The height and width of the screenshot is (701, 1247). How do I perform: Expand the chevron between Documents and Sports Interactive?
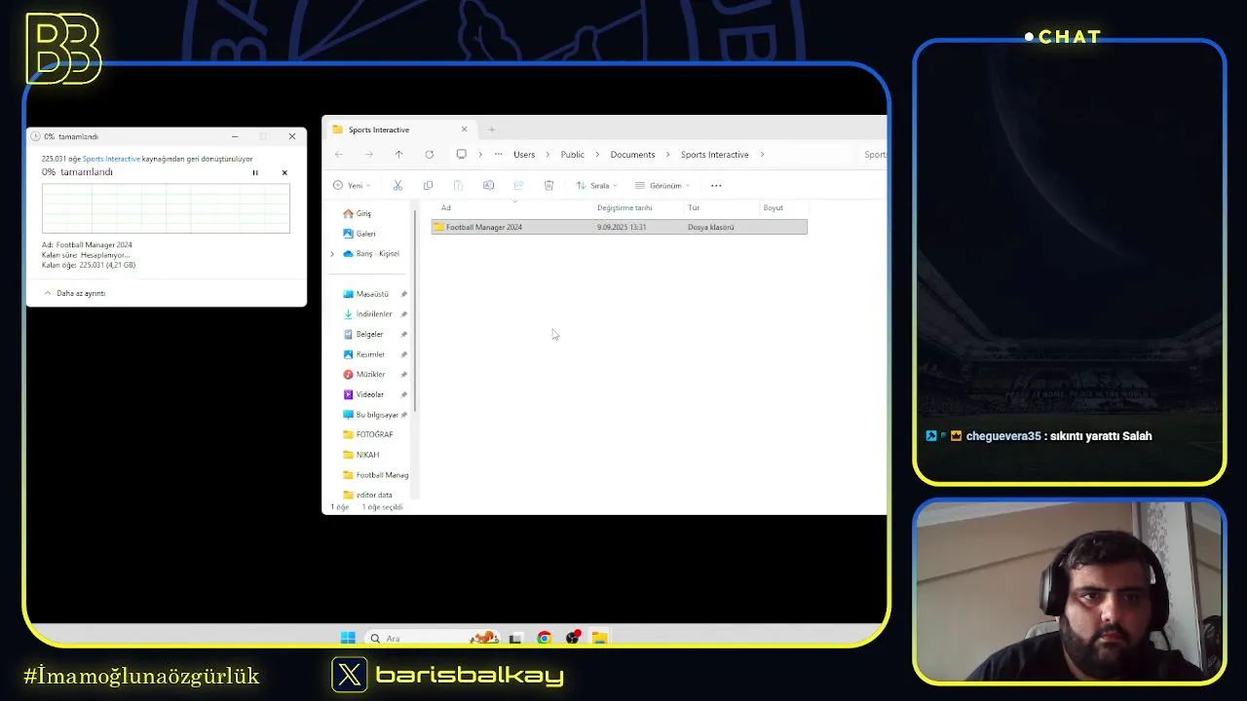pyautogui.click(x=667, y=155)
